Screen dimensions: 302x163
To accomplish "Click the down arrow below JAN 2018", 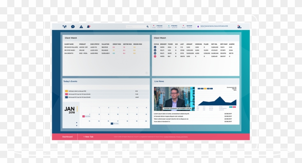I will pyautogui.click(x=77, y=126).
